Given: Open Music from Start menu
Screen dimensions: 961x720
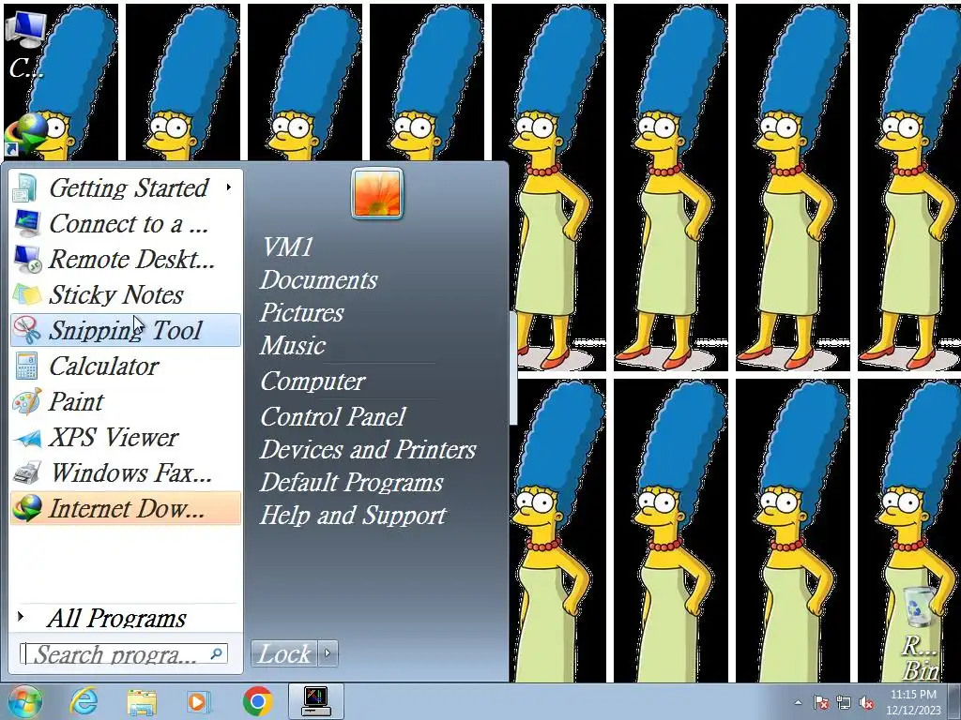Looking at the screenshot, I should click(293, 345).
